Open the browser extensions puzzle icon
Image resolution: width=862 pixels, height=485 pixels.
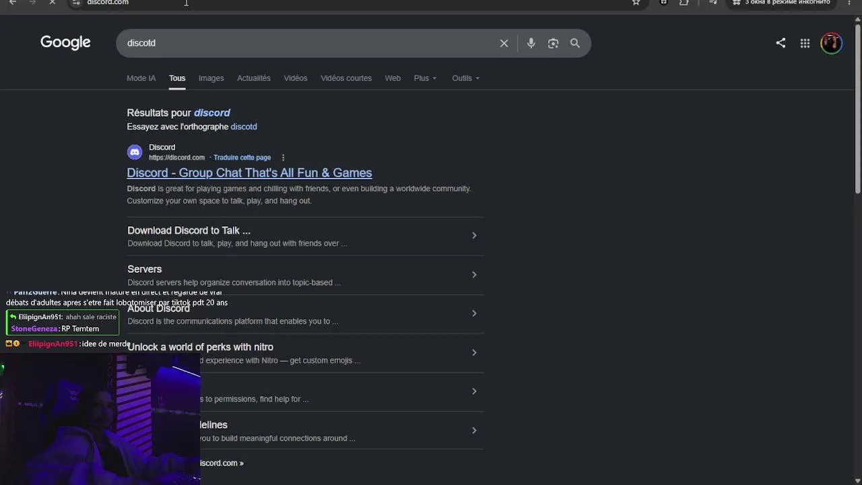pyautogui.click(x=684, y=3)
